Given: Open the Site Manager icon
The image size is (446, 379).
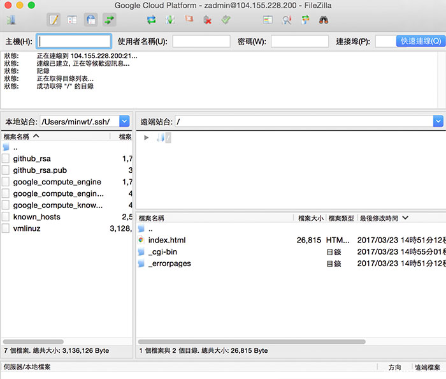Looking at the screenshot, I should (x=11, y=20).
